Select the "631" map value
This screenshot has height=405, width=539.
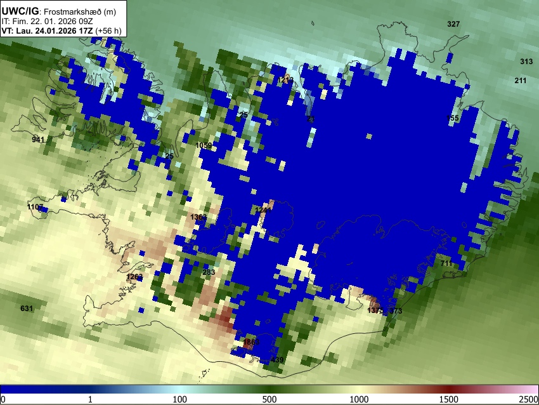(27, 308)
